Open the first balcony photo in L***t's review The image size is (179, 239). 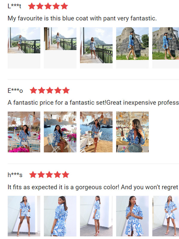(x=24, y=41)
